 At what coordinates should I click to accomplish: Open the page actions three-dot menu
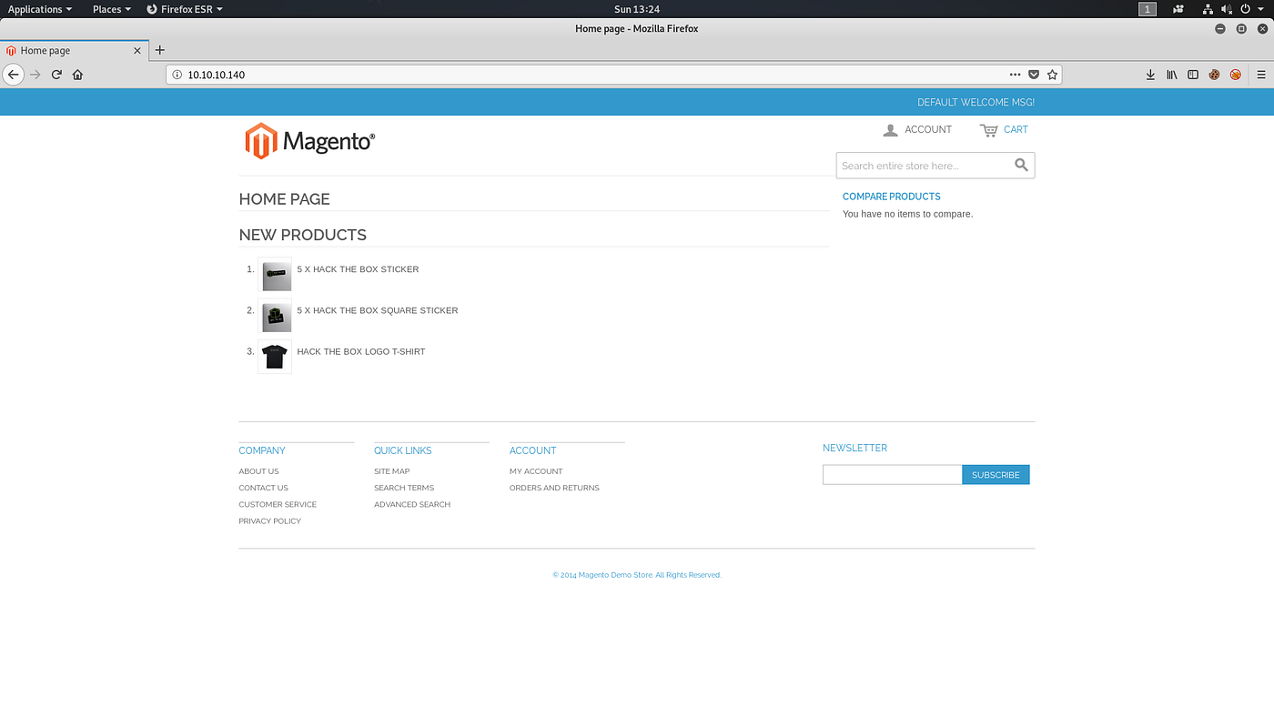click(1016, 75)
